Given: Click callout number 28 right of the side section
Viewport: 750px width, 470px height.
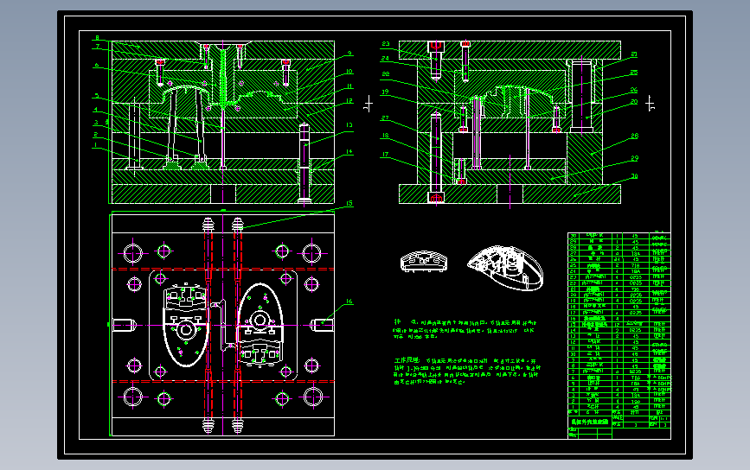Looking at the screenshot, I should [635, 137].
